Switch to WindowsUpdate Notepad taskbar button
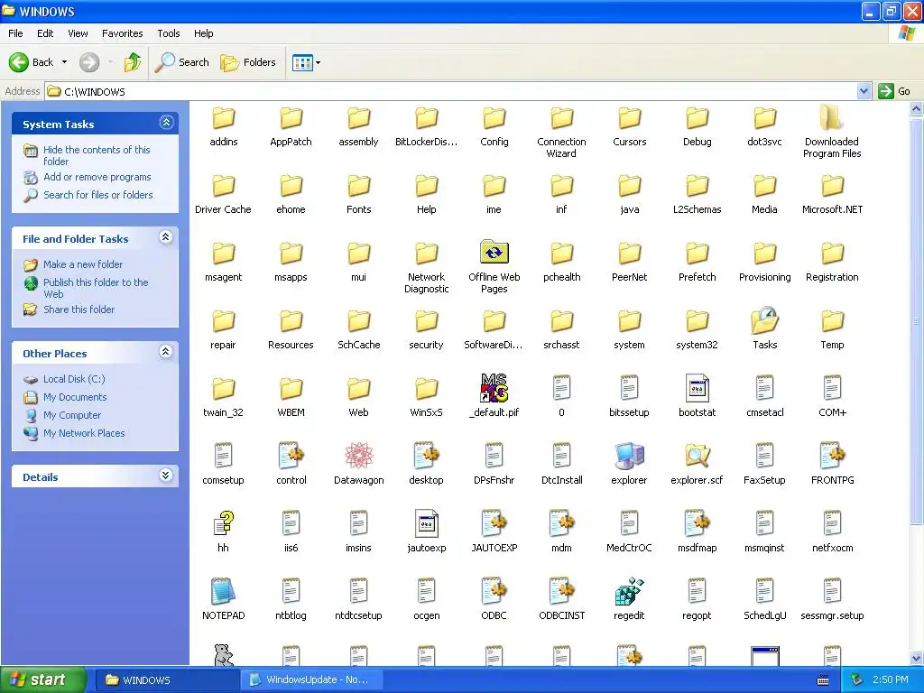 311,679
